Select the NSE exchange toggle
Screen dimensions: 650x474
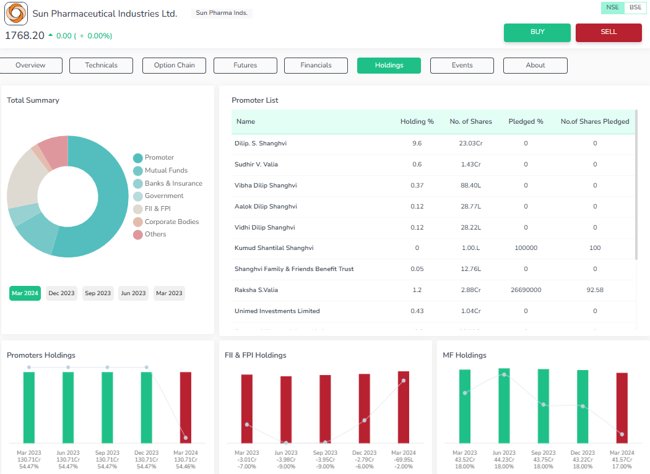coord(612,7)
